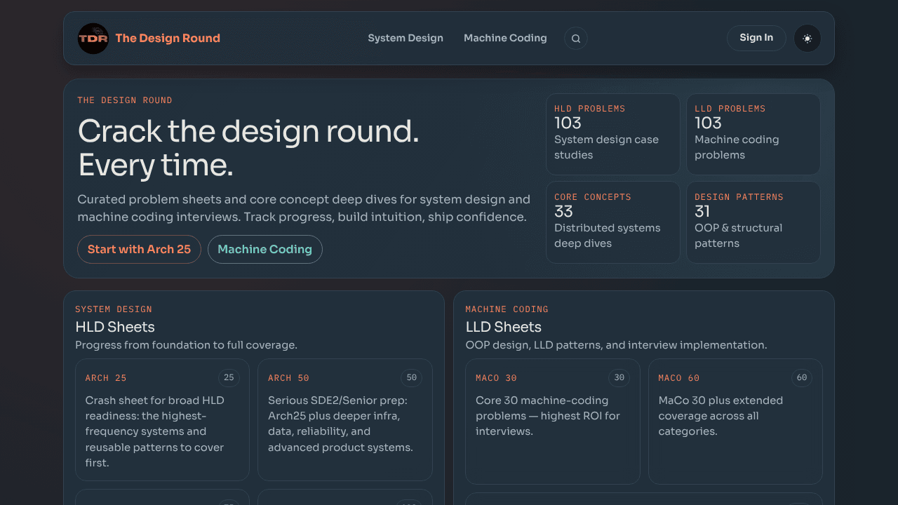Click 'Distributed systems deep dives' text

(608, 236)
